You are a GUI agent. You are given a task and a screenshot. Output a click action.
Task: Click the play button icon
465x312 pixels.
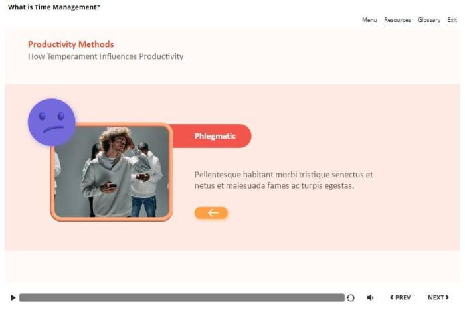tap(13, 297)
